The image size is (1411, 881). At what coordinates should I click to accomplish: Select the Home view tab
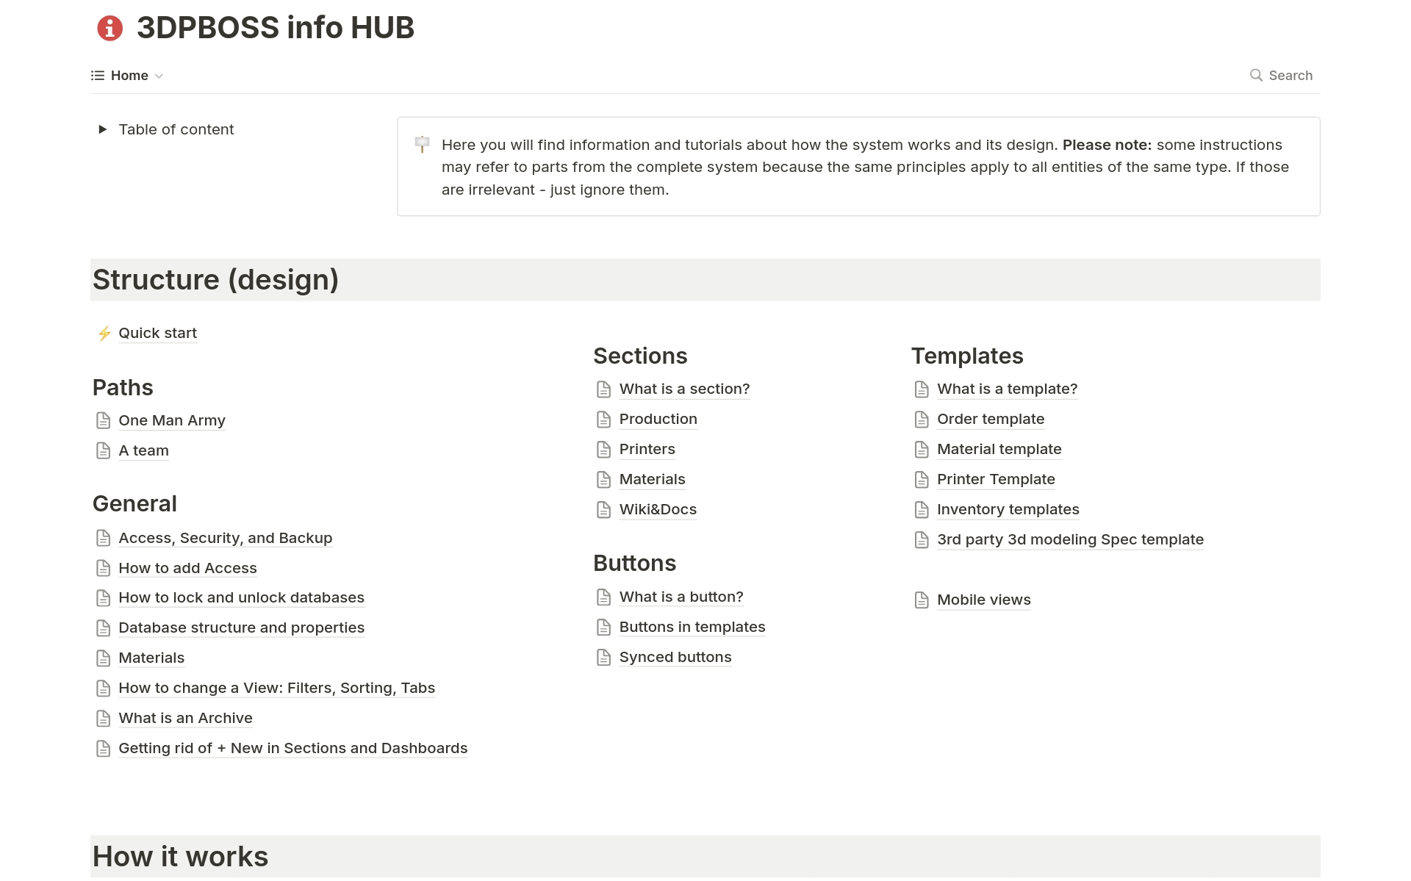coord(129,76)
